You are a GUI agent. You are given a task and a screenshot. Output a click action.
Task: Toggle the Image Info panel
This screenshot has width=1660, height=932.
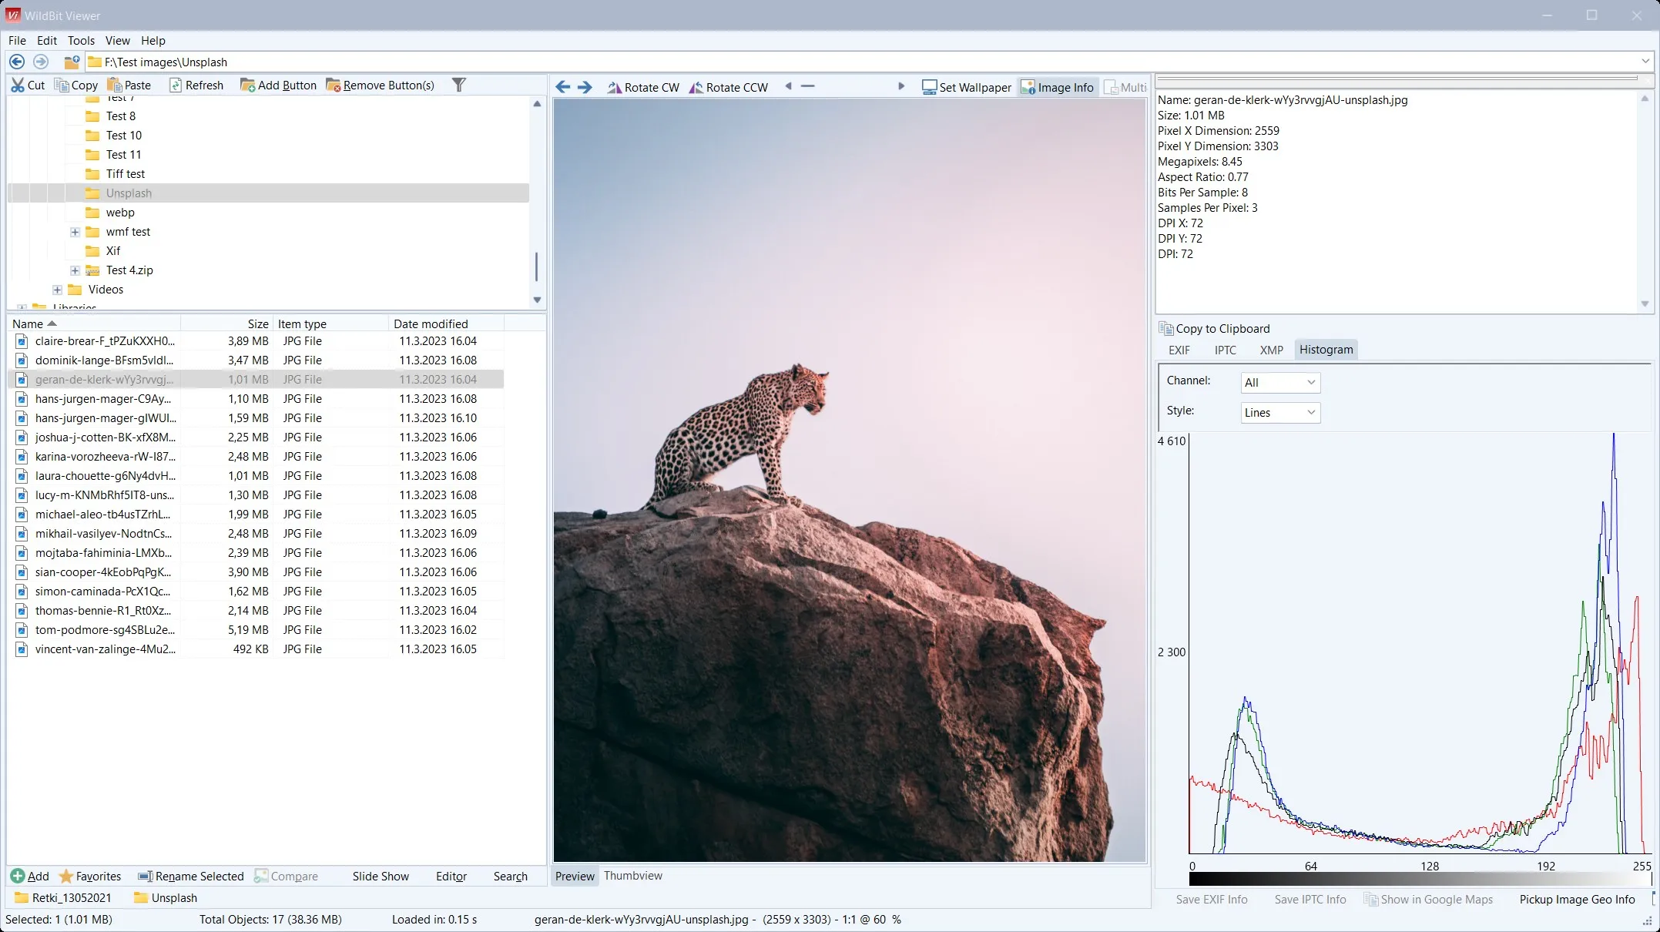coord(1058,87)
